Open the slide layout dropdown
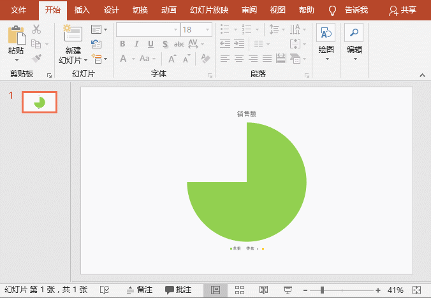Image resolution: width=431 pixels, height=298 pixels. click(x=96, y=29)
